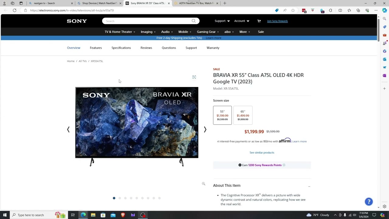Open Mail app from taskbar

pyautogui.click(x=113, y=215)
